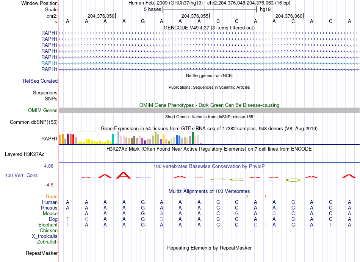The image size is (360, 262).
Task: Select the X_tropicalis species row label
Action: tap(45, 236)
